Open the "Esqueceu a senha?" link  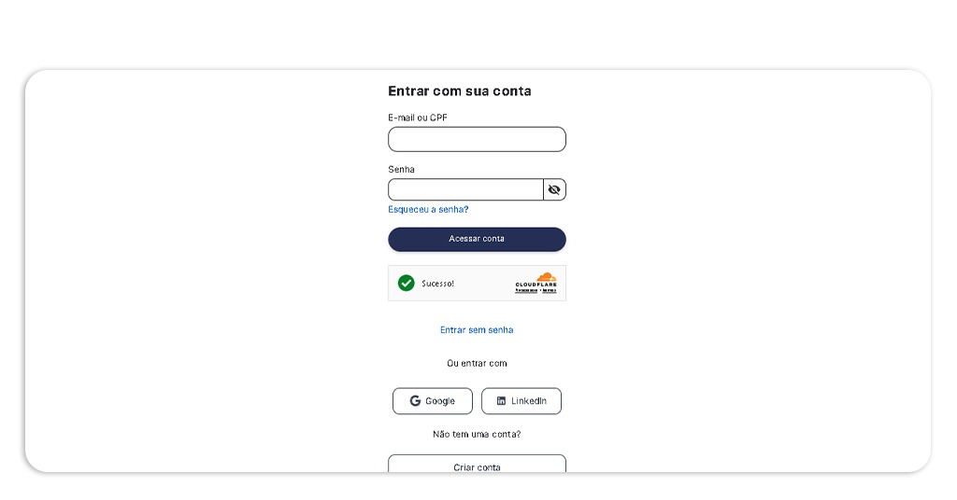428,210
